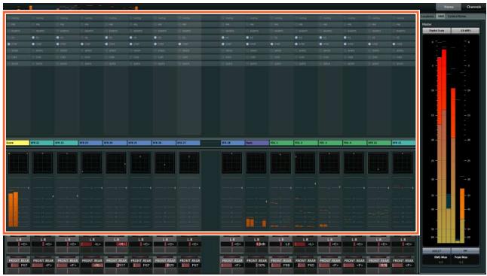
Task: Open surround panner of SFX 25 channel
Action: coord(140,163)
